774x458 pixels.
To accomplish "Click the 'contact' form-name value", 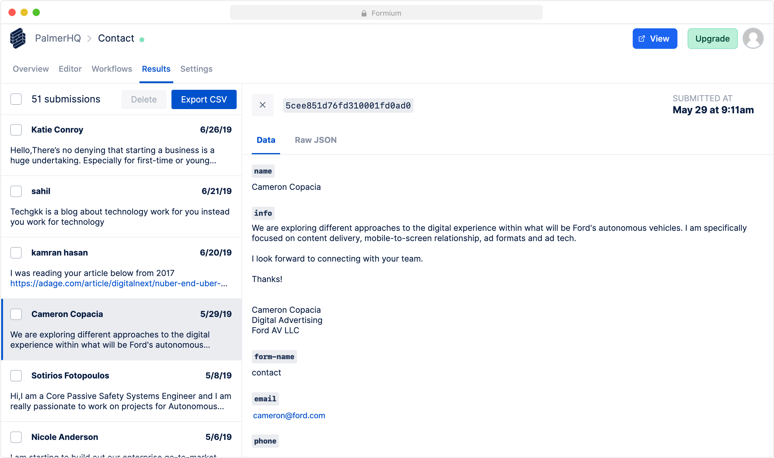I will [267, 373].
